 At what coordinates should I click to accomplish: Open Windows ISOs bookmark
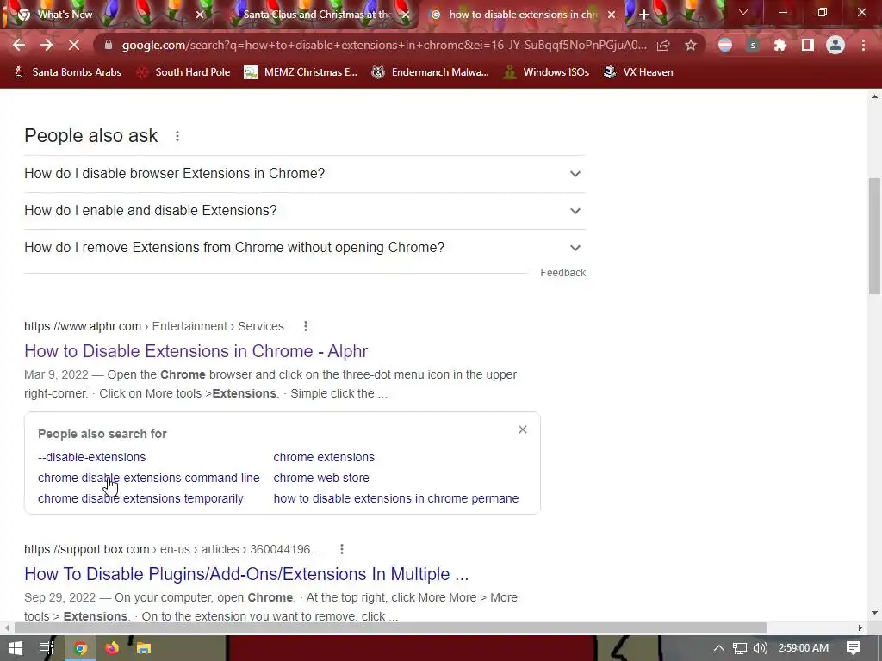[x=546, y=72]
